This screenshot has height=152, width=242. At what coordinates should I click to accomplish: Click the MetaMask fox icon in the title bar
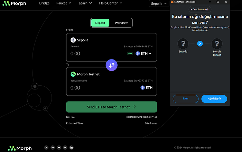[172, 2]
